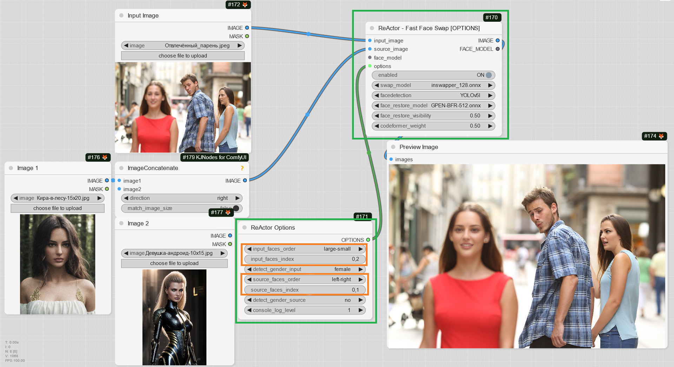Change detect_gender_input female option

click(305, 269)
